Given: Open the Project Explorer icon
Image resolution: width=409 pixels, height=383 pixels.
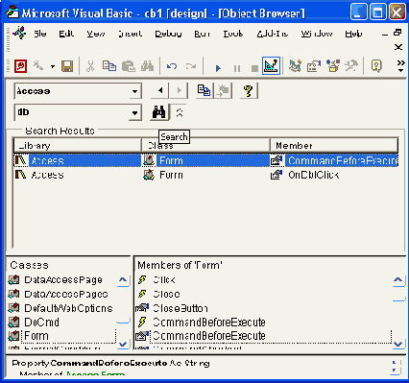Looking at the screenshot, I should tap(295, 66).
